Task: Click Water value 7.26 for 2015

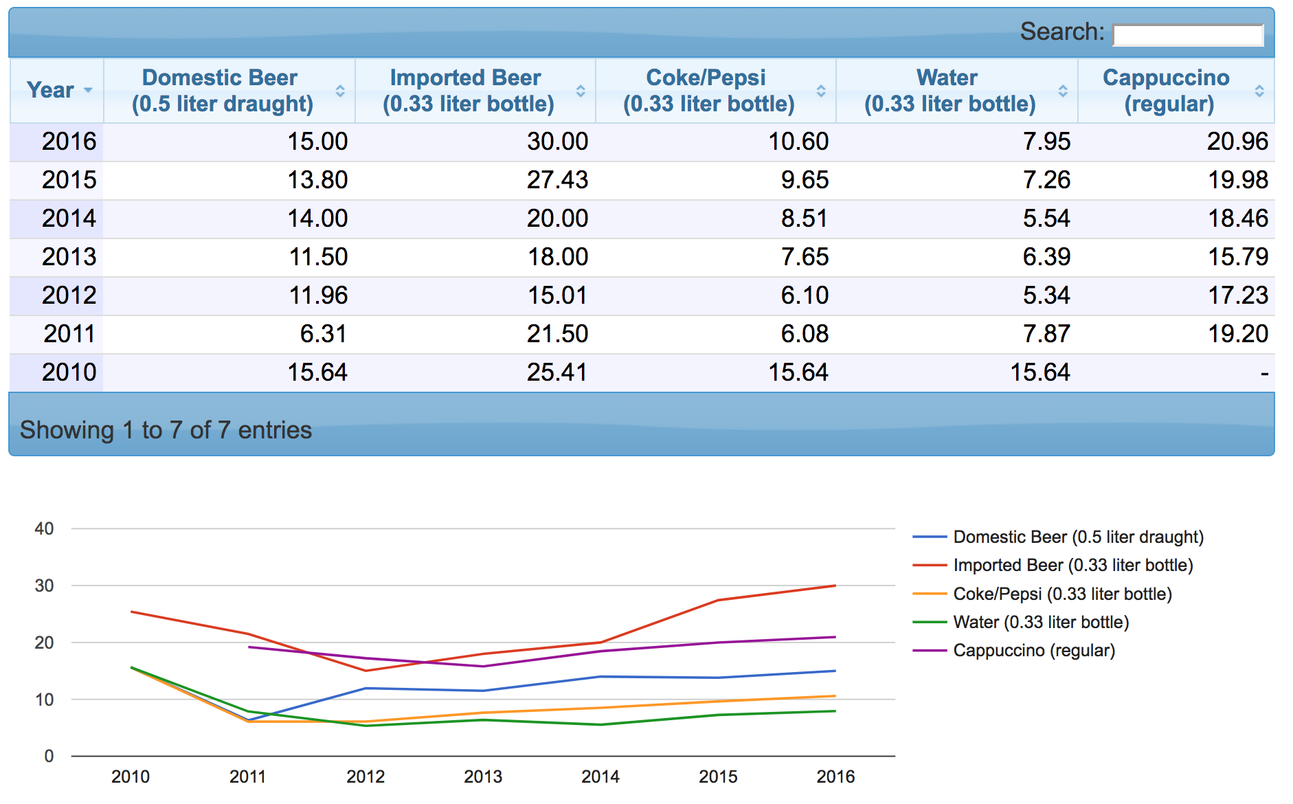Action: coord(1046,181)
